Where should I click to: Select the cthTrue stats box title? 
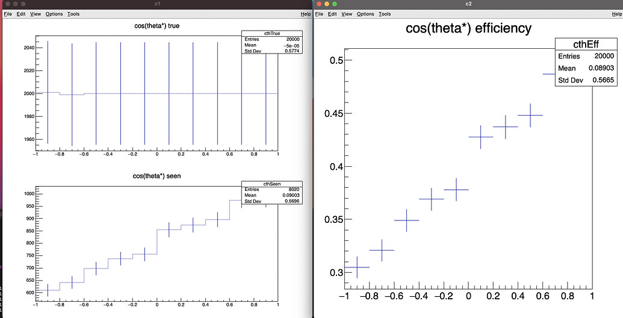tap(272, 33)
